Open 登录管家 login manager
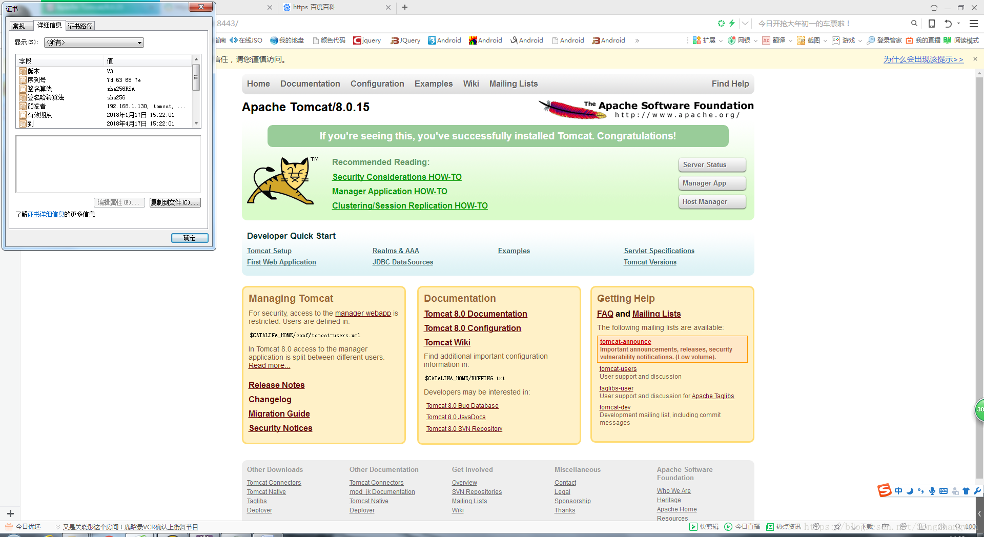Image resolution: width=984 pixels, height=537 pixels. [884, 40]
